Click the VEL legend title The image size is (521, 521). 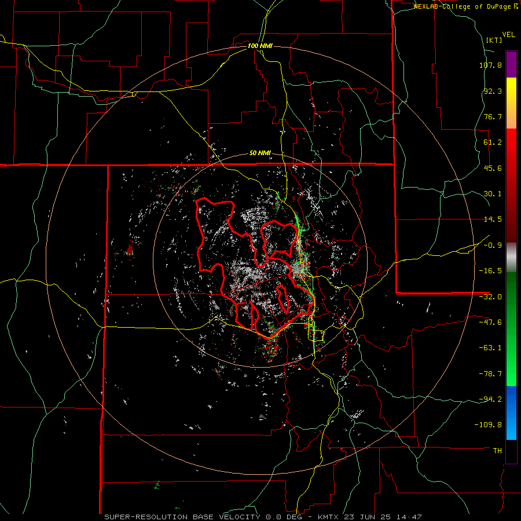tap(508, 35)
